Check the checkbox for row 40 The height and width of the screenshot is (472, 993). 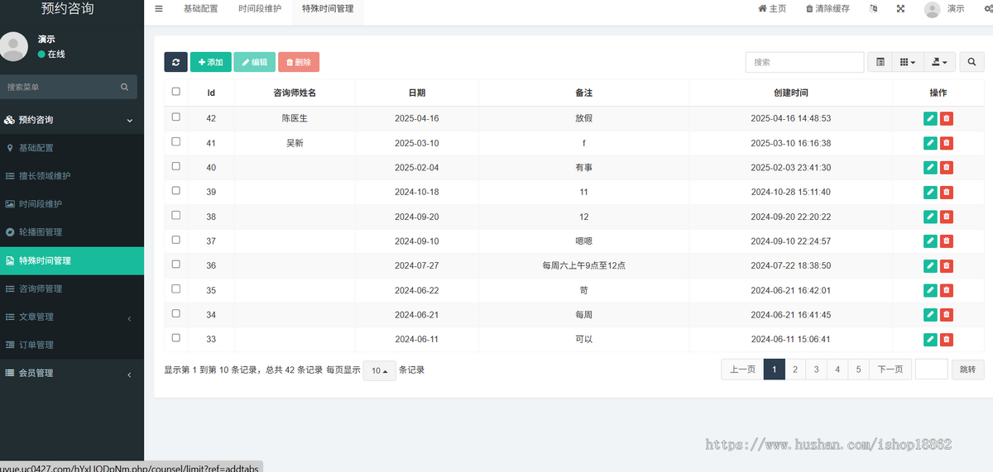(x=175, y=167)
